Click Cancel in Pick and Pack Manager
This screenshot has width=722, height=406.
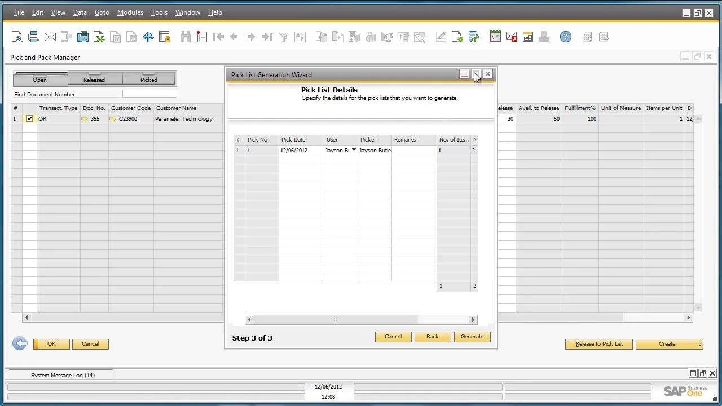(90, 344)
